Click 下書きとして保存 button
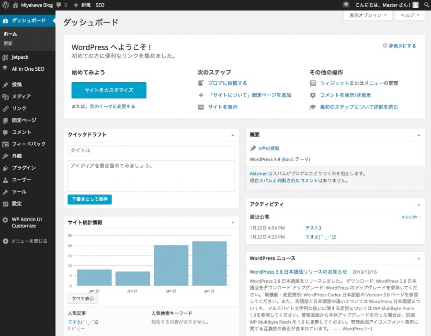The width and height of the screenshot is (431, 336). pos(90,199)
